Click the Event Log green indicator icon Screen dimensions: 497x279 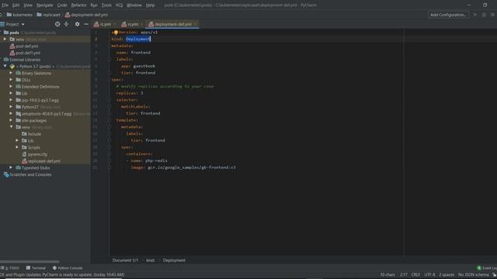(x=479, y=268)
